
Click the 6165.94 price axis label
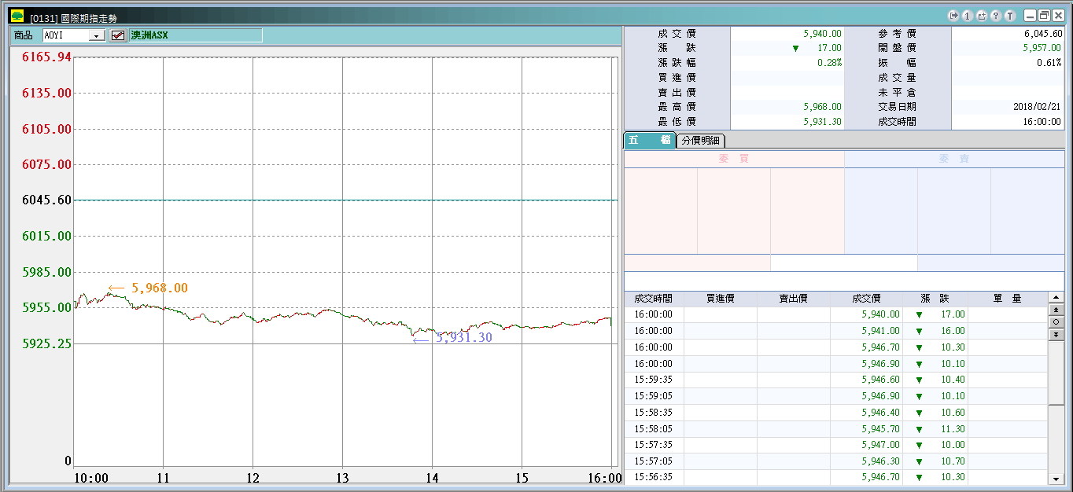[46, 57]
